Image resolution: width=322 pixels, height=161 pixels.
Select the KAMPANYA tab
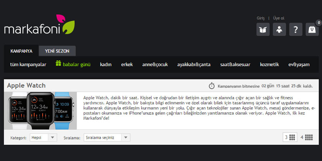pos(21,51)
